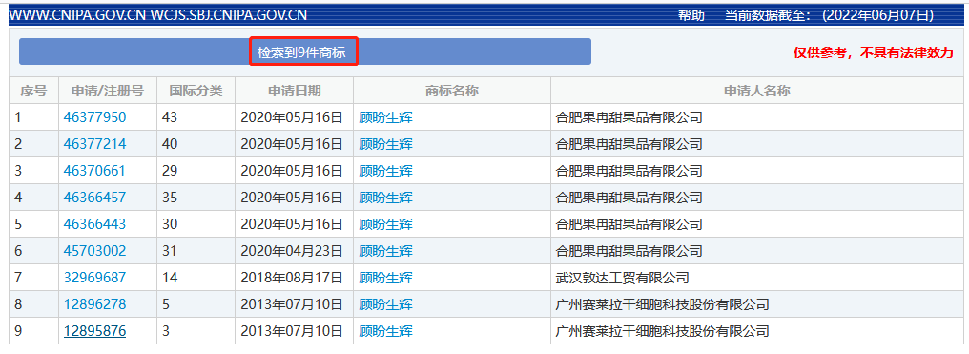Click 顾盼生辉 trademark in row 5
The height and width of the screenshot is (354, 969).
pyautogui.click(x=385, y=224)
